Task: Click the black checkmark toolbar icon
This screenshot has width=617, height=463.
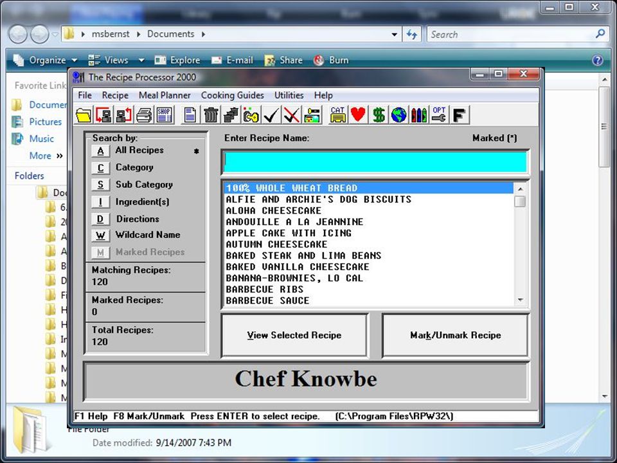Action: 271,115
